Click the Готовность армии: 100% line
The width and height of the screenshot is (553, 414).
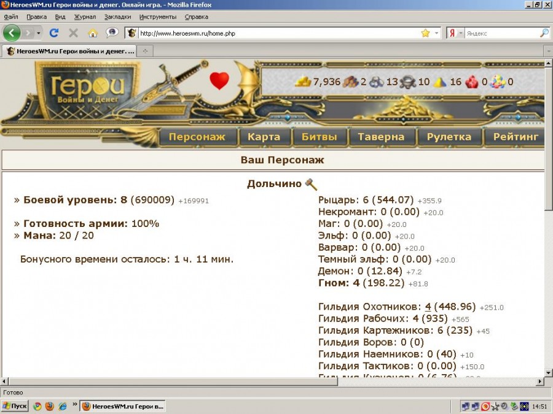point(91,224)
